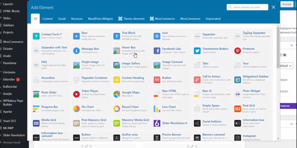Screen dimensions: 297x148
Task: Add the Media Grid icon
Action: click(36, 123)
